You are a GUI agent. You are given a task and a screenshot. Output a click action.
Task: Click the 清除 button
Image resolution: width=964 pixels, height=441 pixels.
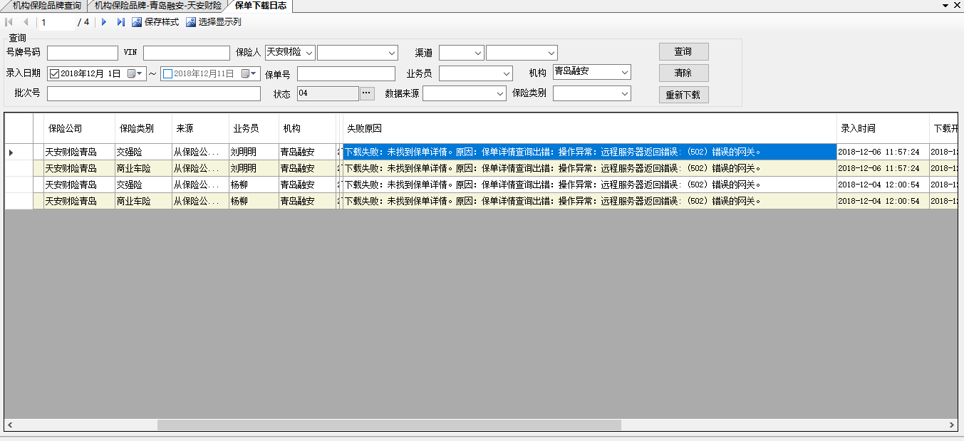(x=683, y=73)
